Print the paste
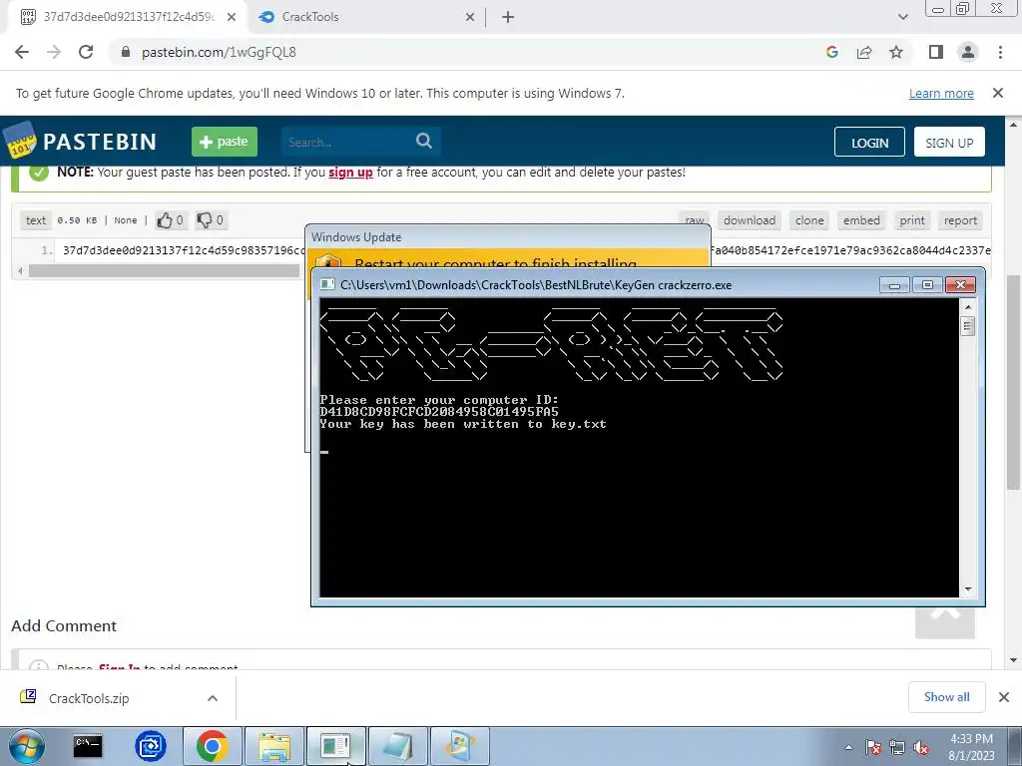1022x766 pixels. (x=912, y=220)
